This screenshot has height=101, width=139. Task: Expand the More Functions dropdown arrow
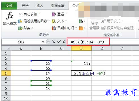(x=85, y=28)
